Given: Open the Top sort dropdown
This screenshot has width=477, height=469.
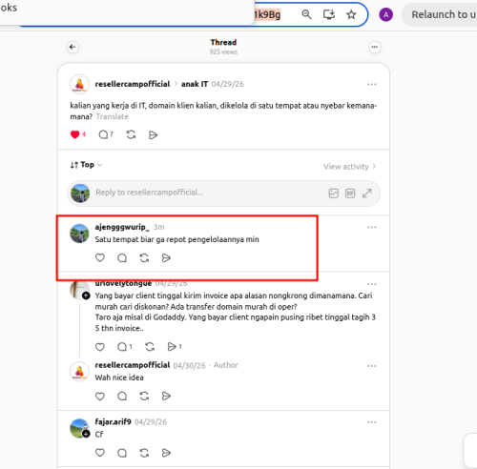Looking at the screenshot, I should [86, 165].
